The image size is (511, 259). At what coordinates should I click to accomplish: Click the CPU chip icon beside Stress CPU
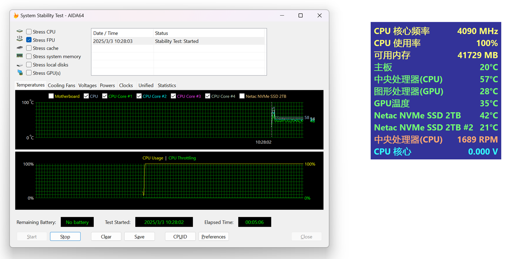(20, 32)
